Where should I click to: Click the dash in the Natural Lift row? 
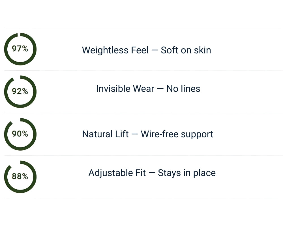pos(135,134)
